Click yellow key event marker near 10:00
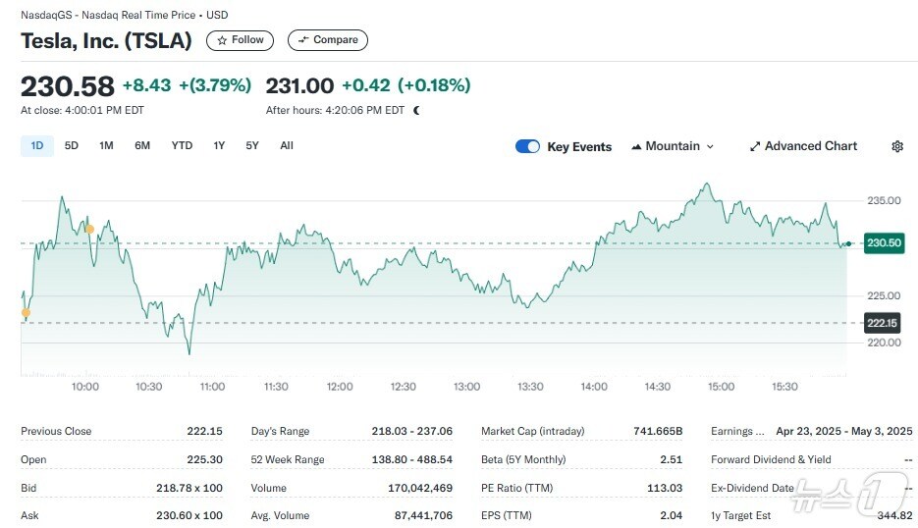Screen dimensions: 918x528 [89, 229]
